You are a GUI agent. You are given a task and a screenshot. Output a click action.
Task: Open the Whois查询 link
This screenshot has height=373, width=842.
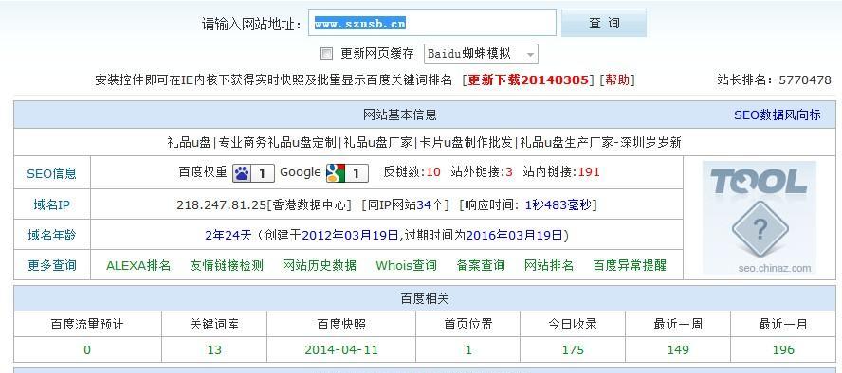pyautogui.click(x=406, y=265)
